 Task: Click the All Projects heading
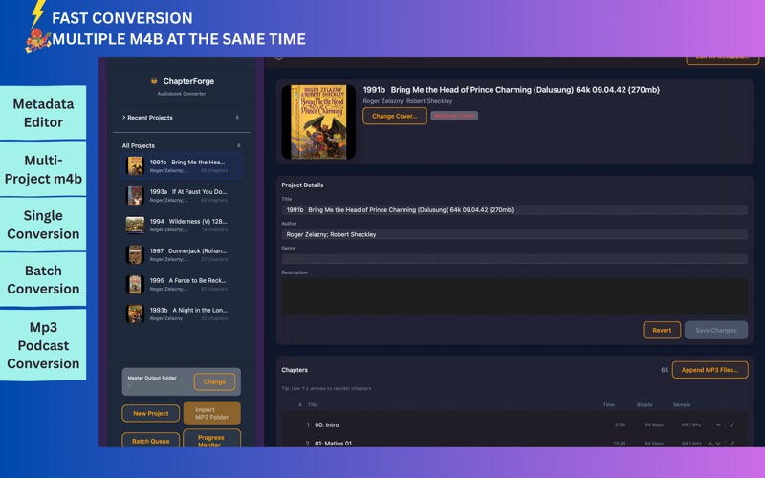point(139,146)
